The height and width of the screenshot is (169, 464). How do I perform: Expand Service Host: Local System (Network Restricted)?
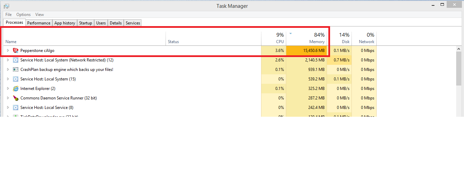point(8,60)
